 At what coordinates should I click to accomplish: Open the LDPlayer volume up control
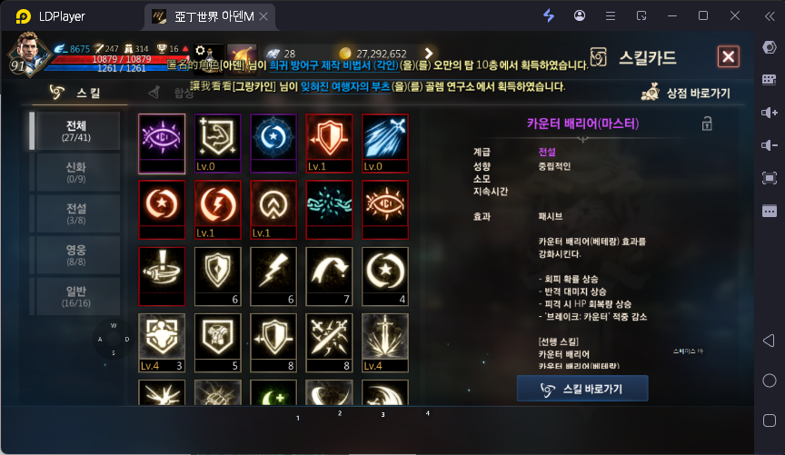point(769,113)
